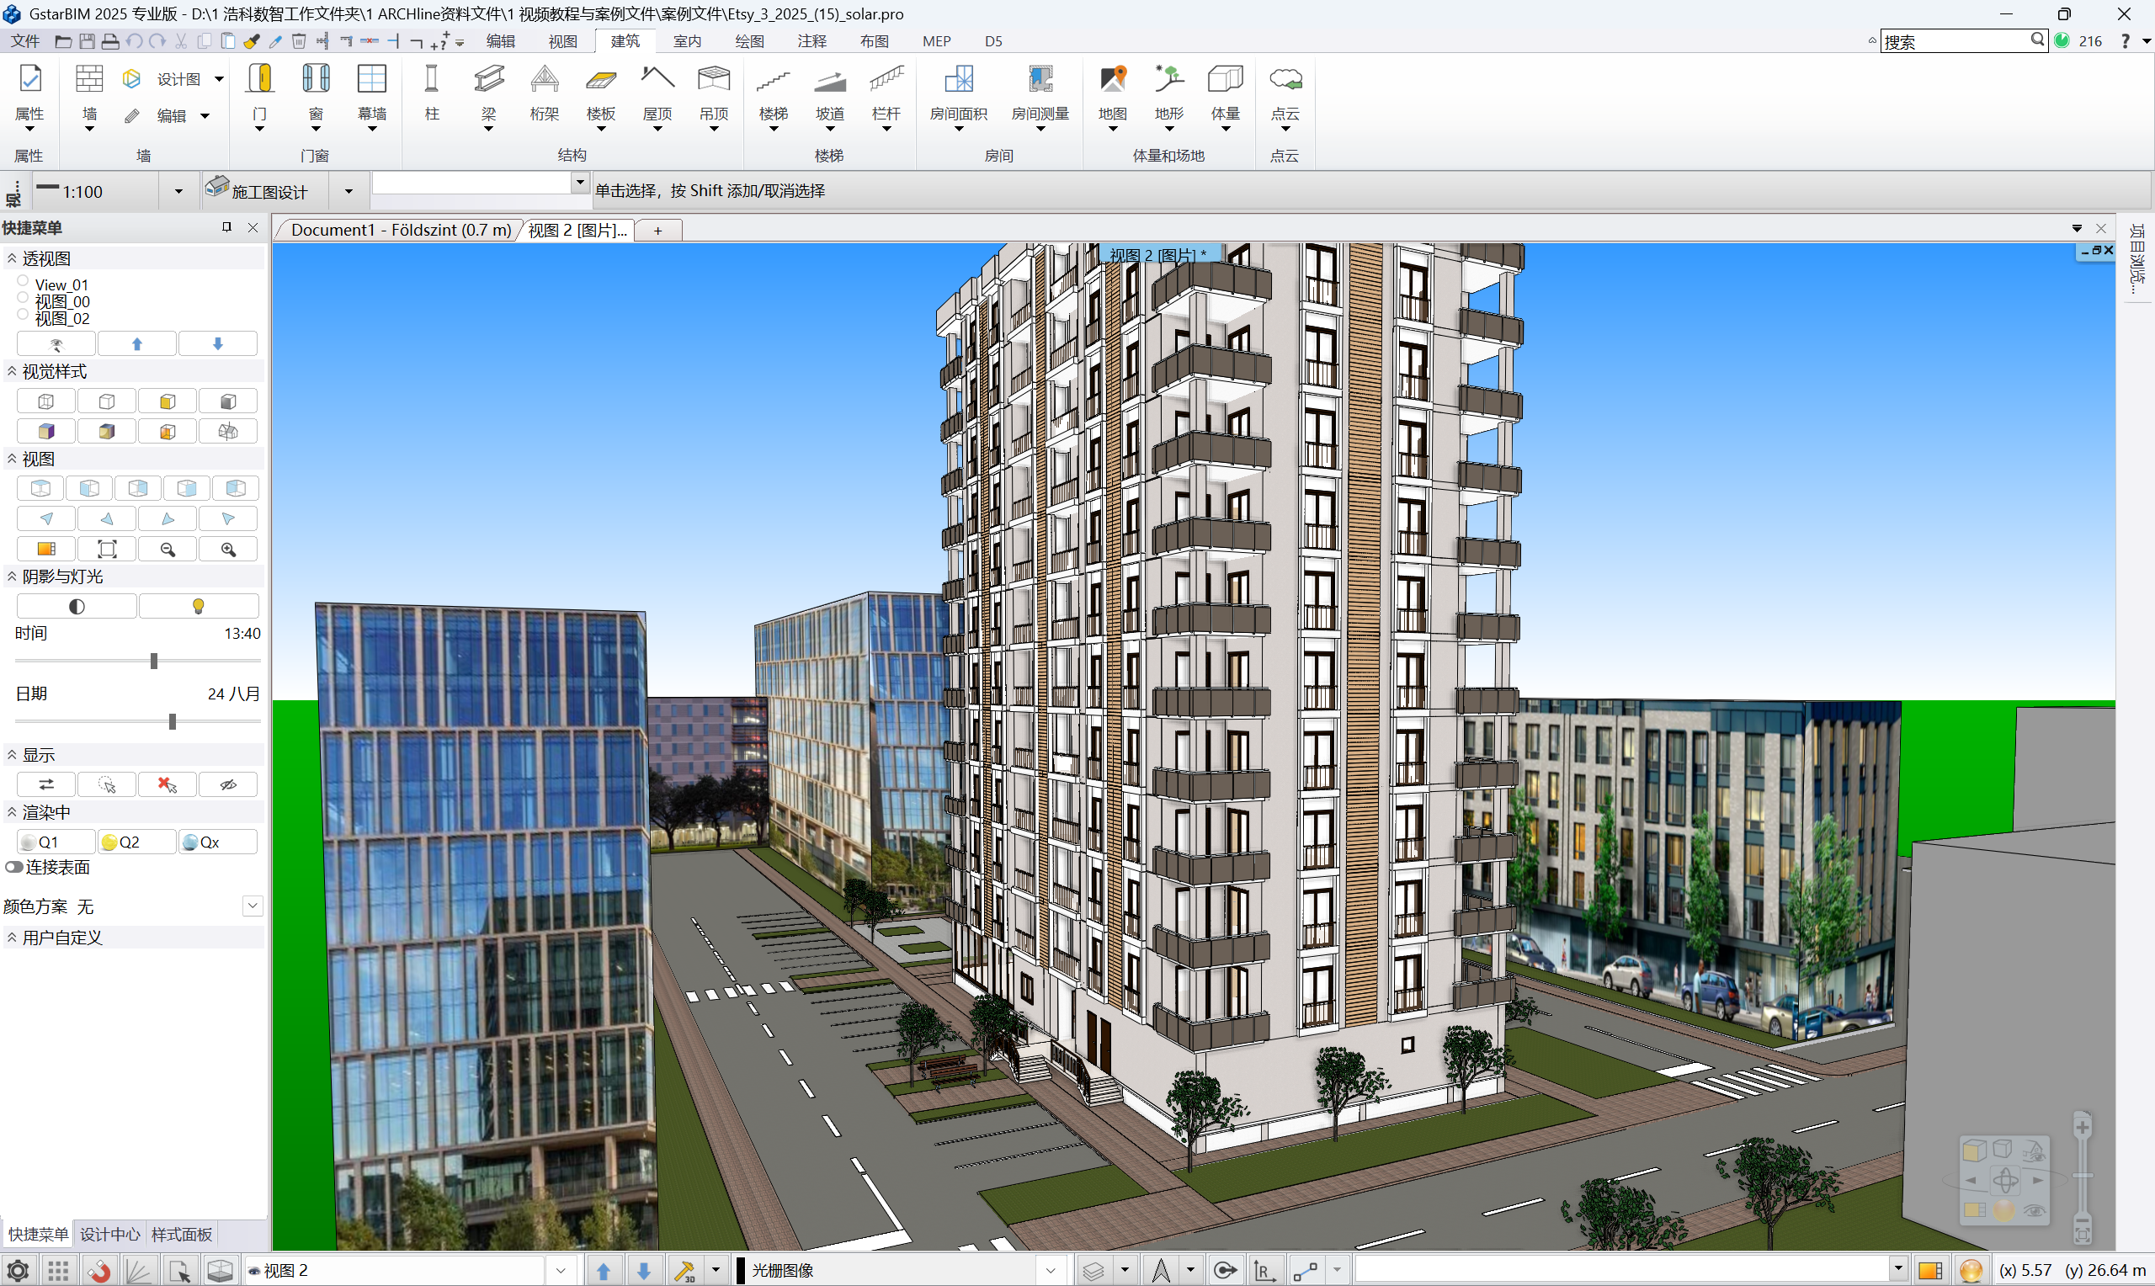Select the 视图_02 perspective radio button
Viewport: 2155px width, 1286px height.
click(x=24, y=315)
